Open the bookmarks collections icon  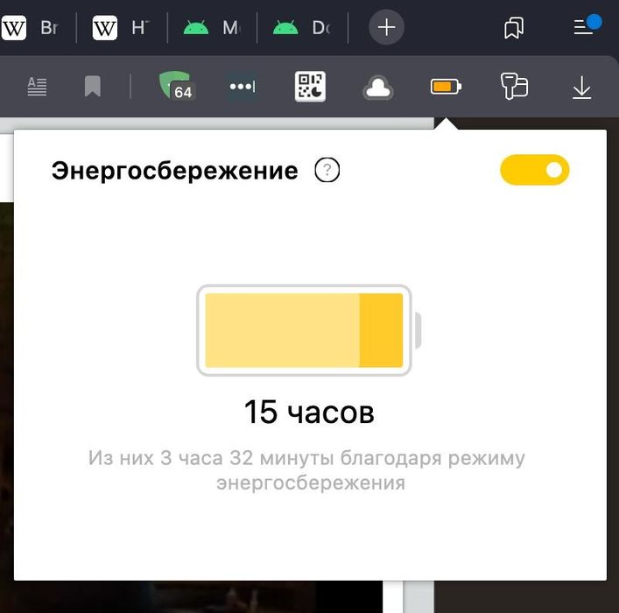514,28
